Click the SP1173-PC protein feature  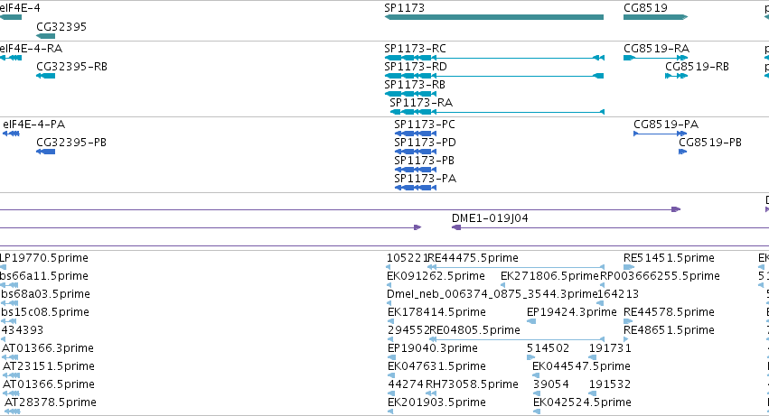(416, 134)
